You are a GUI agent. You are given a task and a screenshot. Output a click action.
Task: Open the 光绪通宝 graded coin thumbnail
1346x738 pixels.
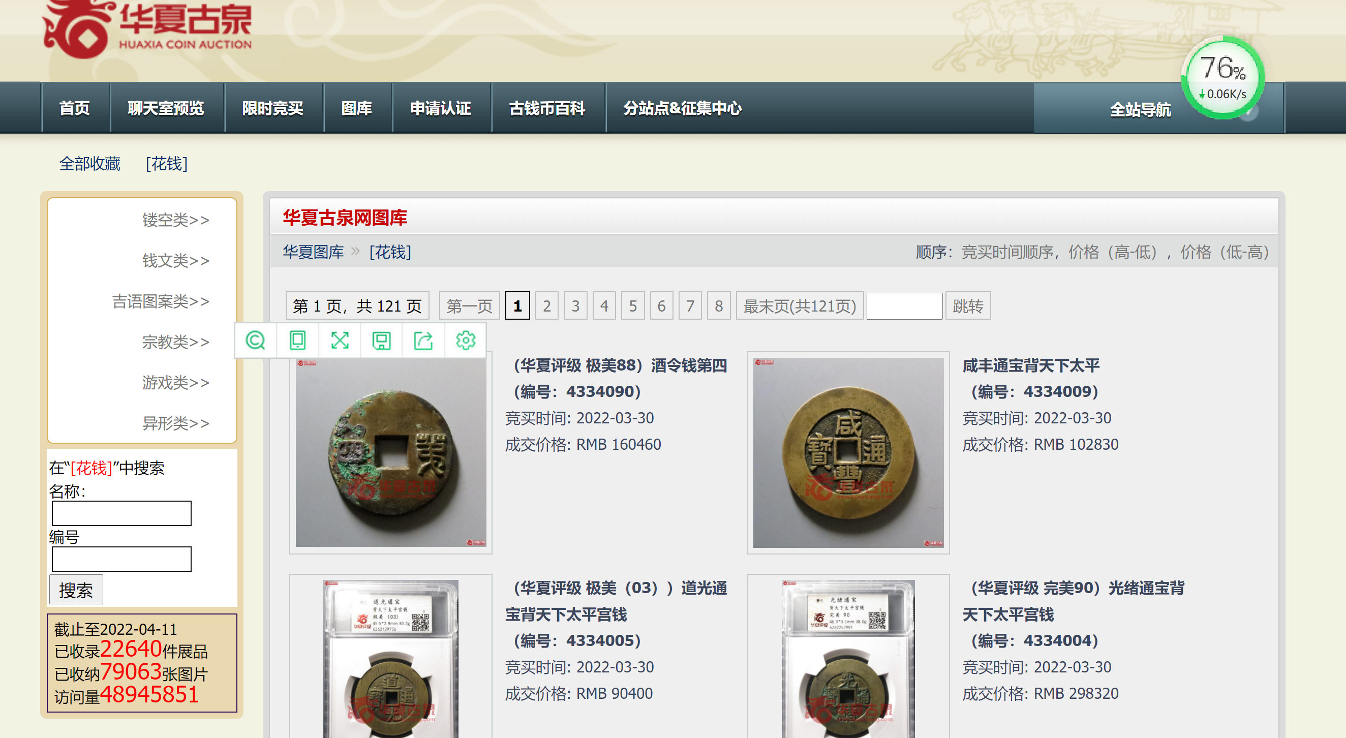[x=848, y=658]
